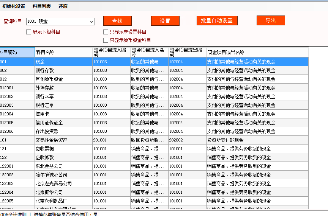Click the 查找 button
This screenshot has width=328, height=216.
[x=117, y=21]
